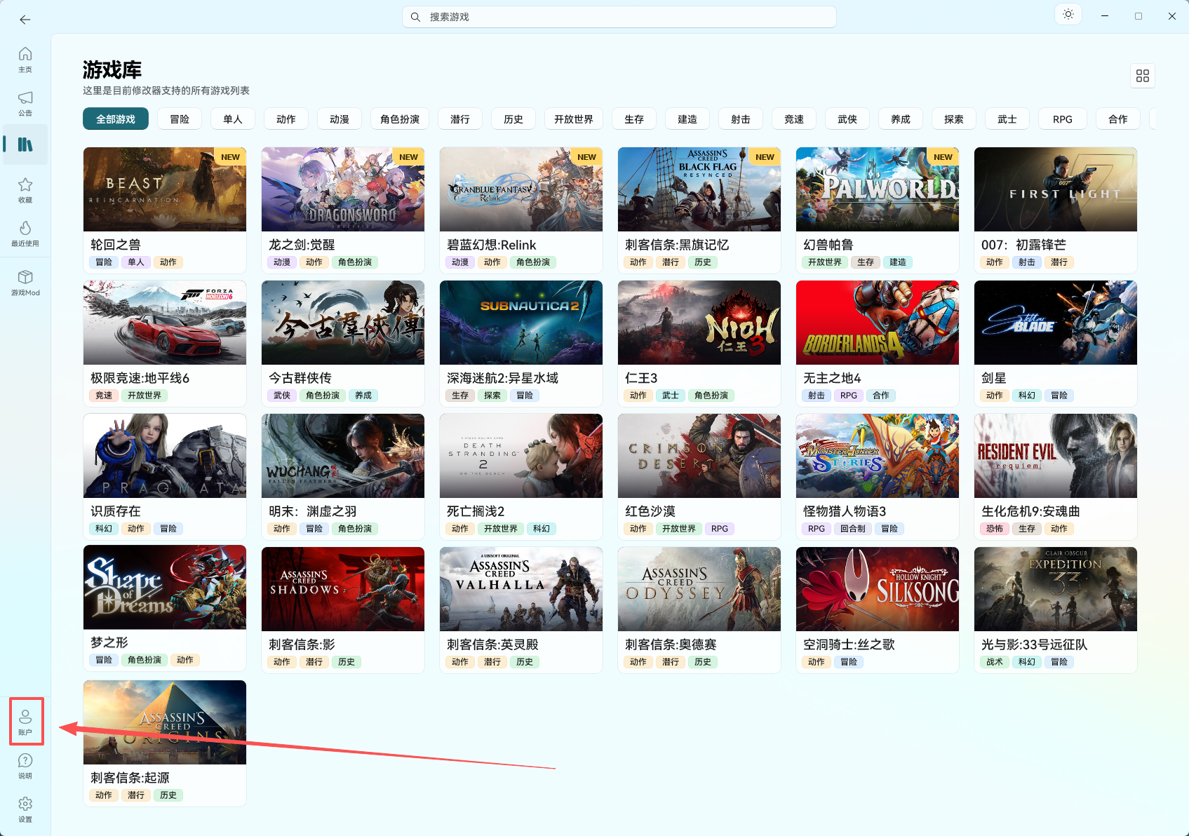Image resolution: width=1189 pixels, height=836 pixels.
Task: Open the 识质存在 Pragmata cover
Action: pos(165,456)
